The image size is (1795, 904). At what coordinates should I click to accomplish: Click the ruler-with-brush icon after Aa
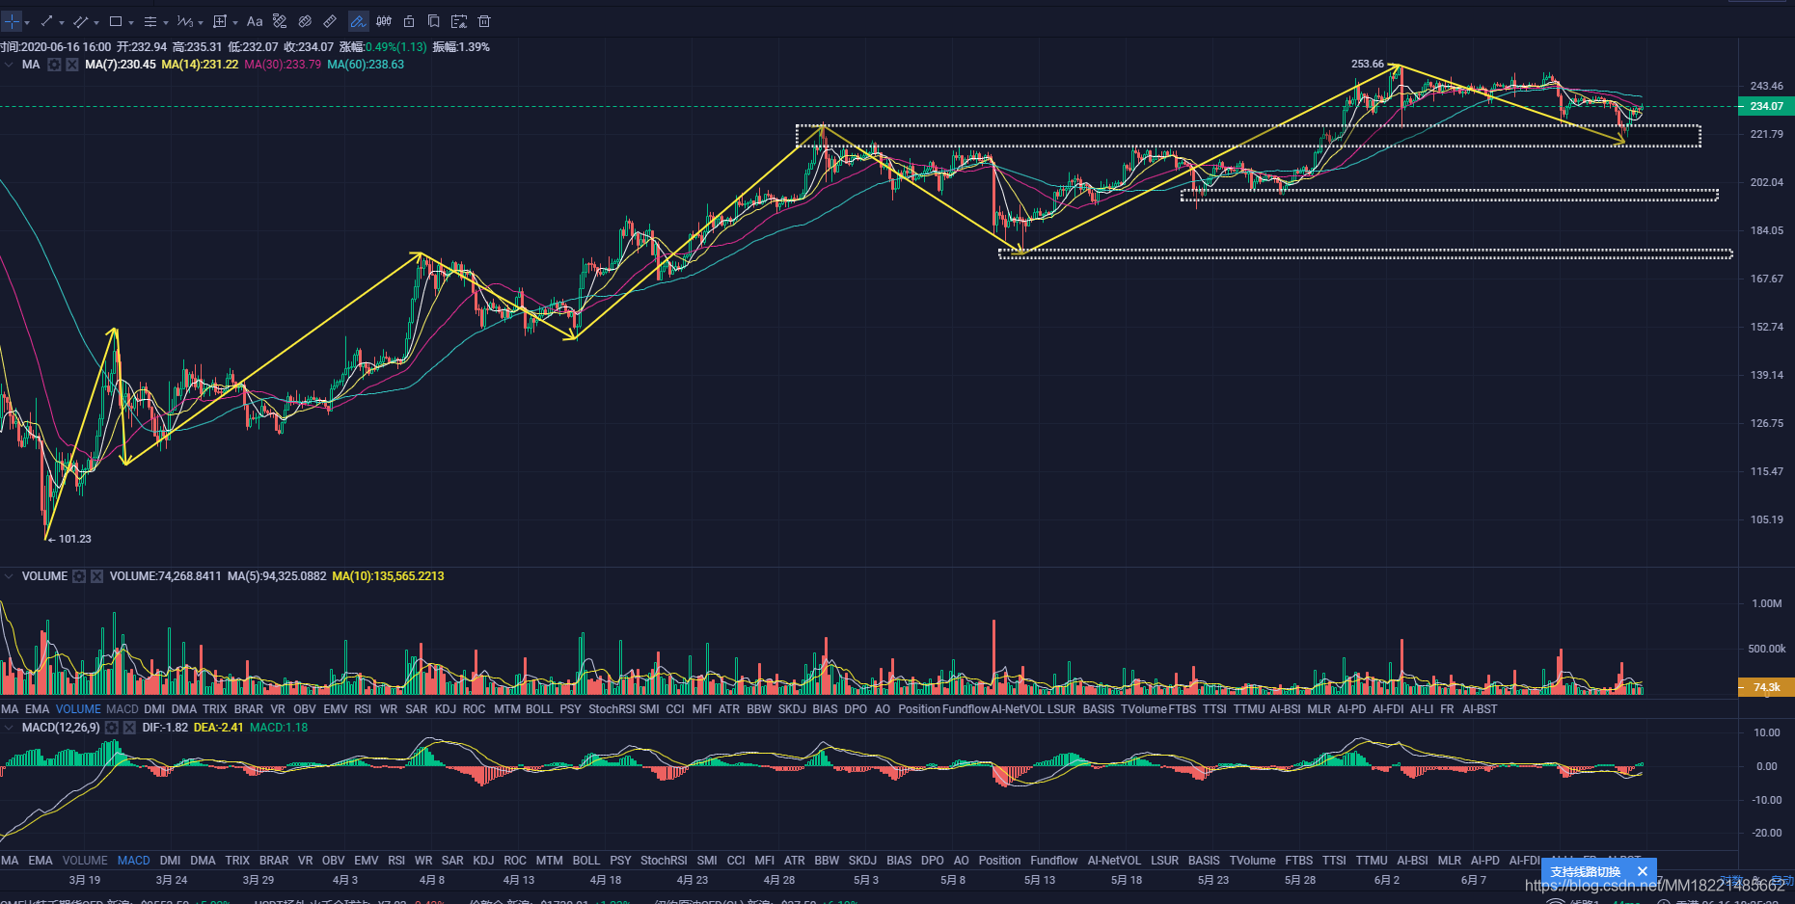[x=280, y=21]
